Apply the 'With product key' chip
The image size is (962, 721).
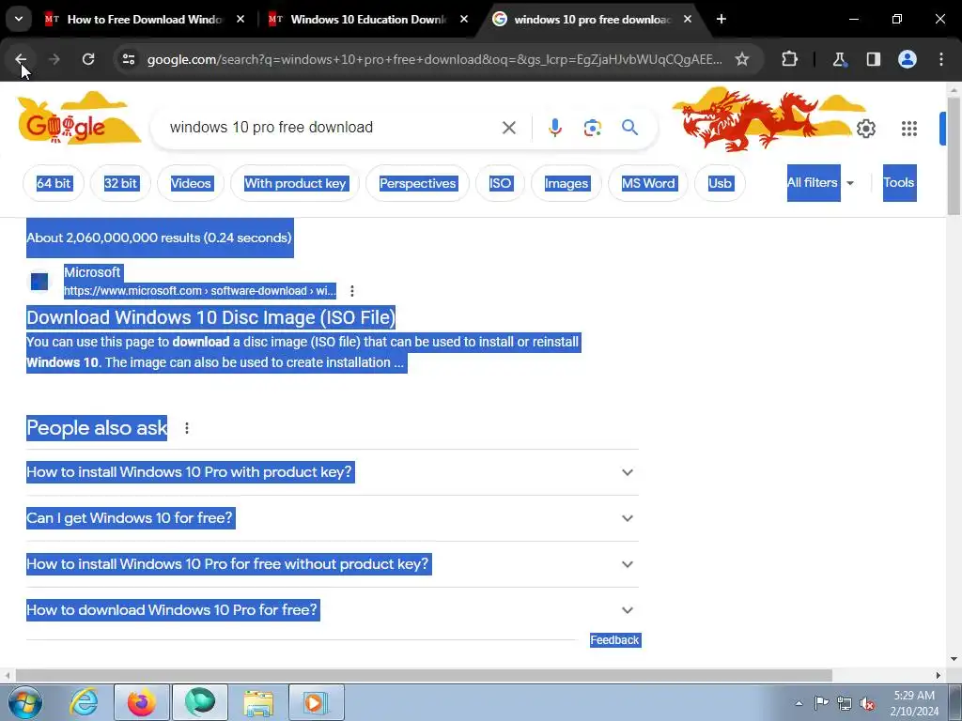295,183
